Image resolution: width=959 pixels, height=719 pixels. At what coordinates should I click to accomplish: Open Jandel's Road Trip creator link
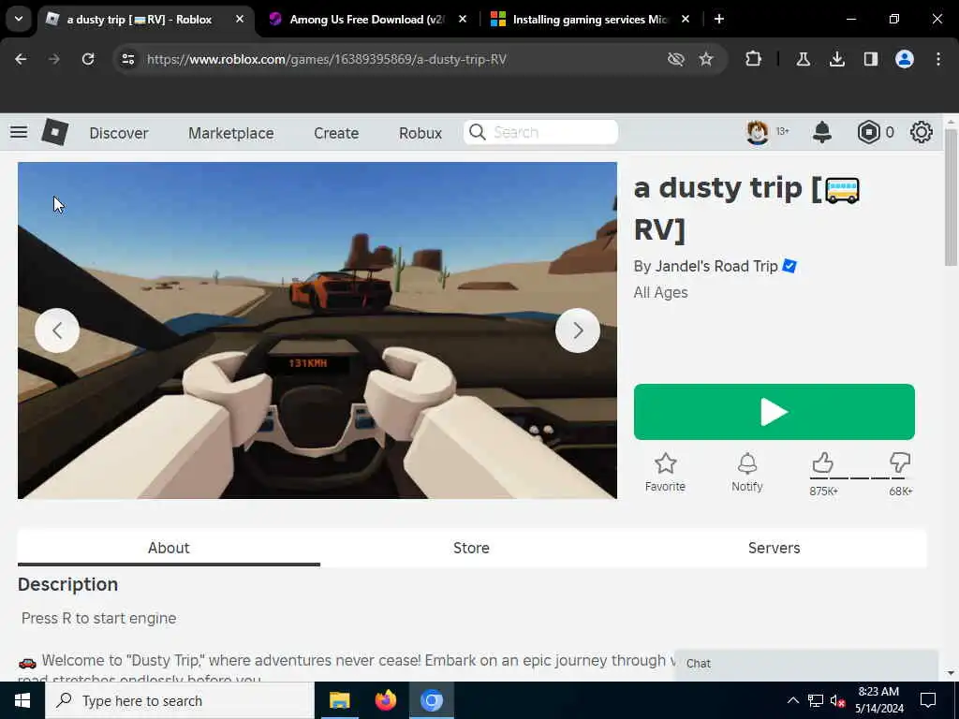point(716,266)
